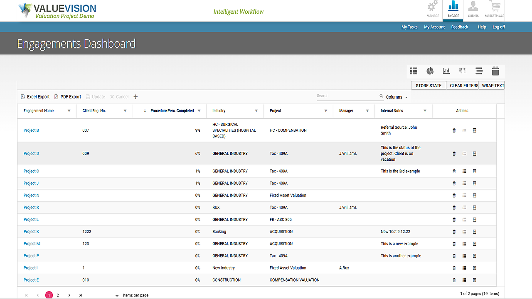
Task: Switch to pie chart view
Action: 430,71
